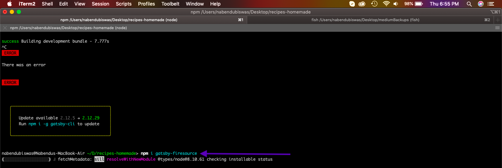502x168 pixels.
Task: Open the Session menu
Action: coord(100,4)
